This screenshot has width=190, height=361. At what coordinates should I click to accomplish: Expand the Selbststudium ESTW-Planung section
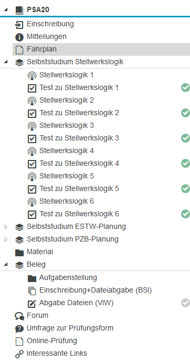tap(6, 227)
